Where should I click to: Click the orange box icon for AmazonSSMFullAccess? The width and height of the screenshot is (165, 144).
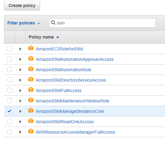coord(31,90)
